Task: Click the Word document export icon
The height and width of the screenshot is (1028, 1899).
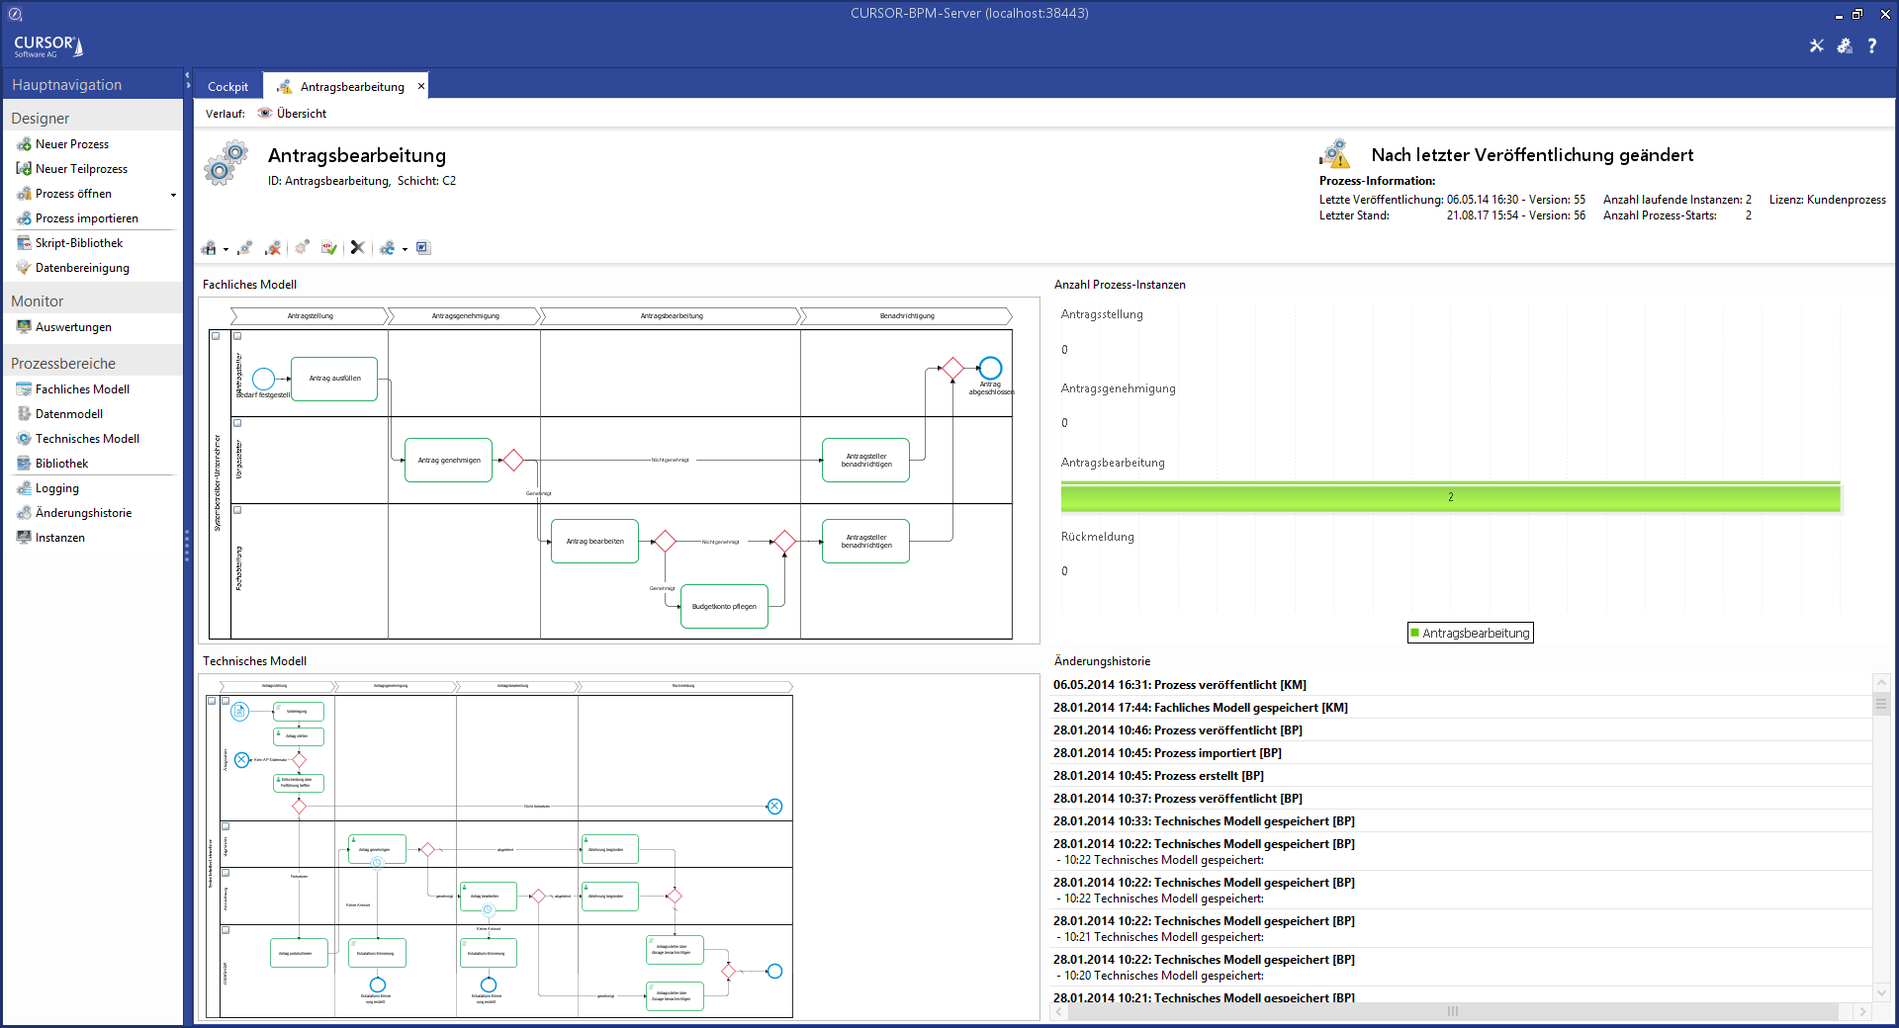Action: tap(423, 248)
